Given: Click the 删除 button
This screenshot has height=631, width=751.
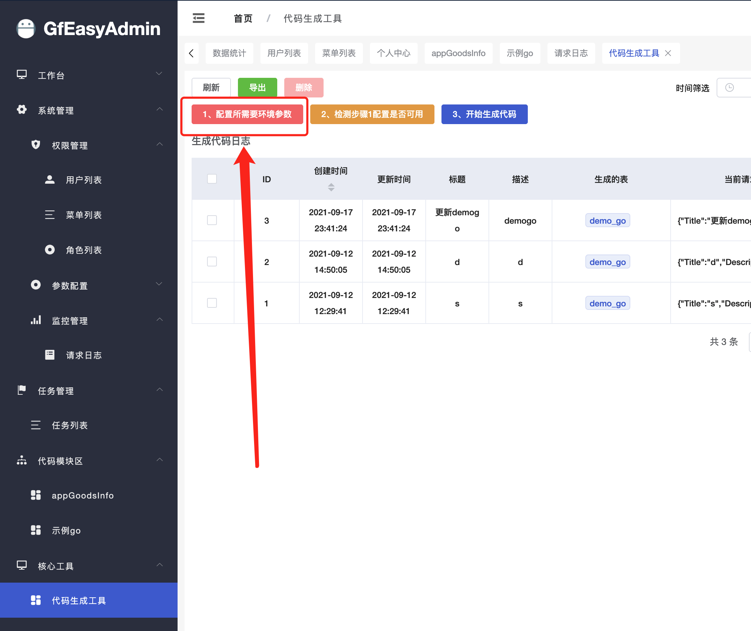Looking at the screenshot, I should [x=304, y=88].
